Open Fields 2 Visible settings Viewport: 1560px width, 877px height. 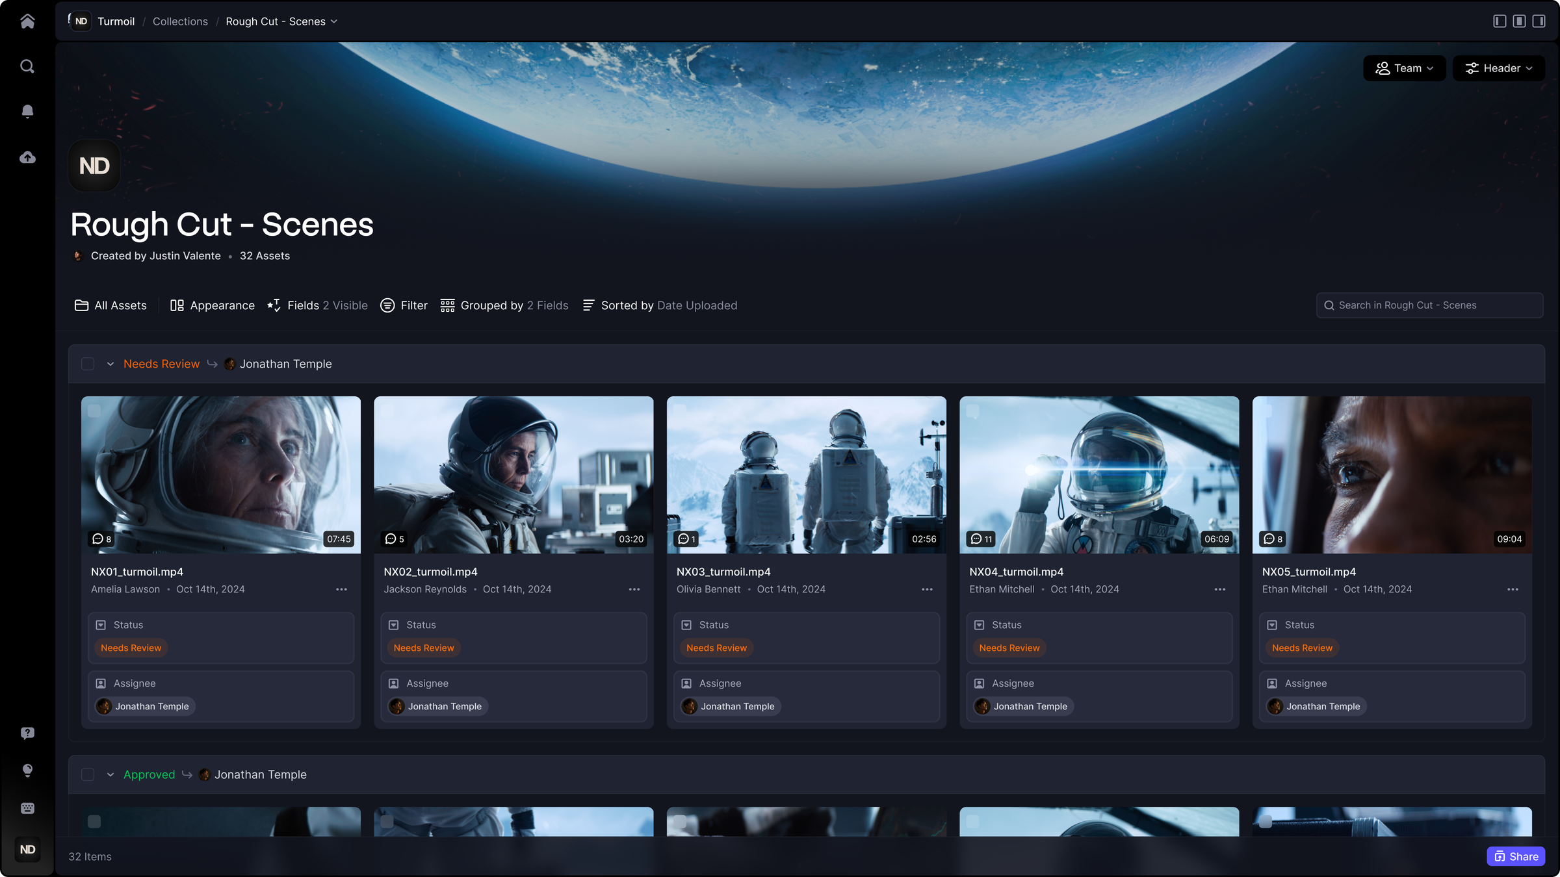point(317,305)
